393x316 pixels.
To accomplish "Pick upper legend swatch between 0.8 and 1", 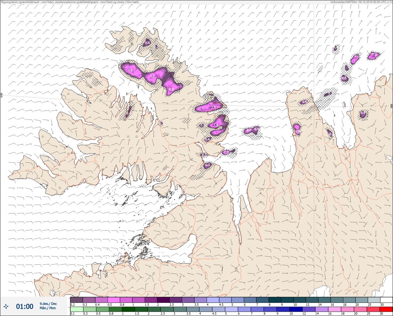I will 126,300.
